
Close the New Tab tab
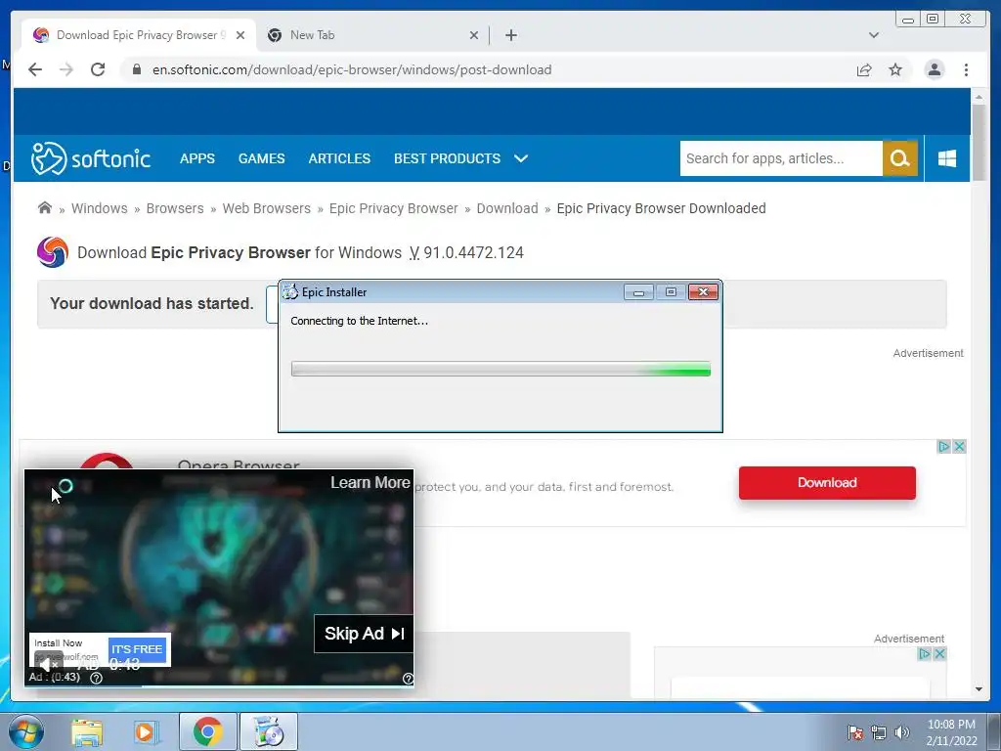pos(474,35)
